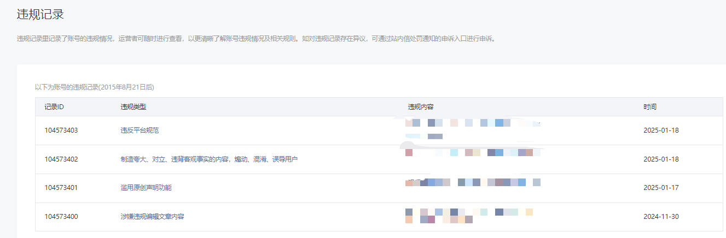
Task: Click the 记录ID column header
Action: click(x=54, y=107)
